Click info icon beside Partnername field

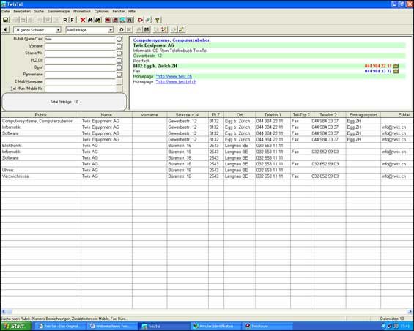pyautogui.click(x=119, y=75)
